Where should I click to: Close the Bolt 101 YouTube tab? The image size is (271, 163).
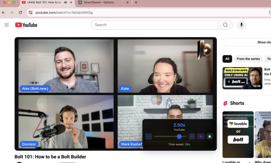(71, 2)
